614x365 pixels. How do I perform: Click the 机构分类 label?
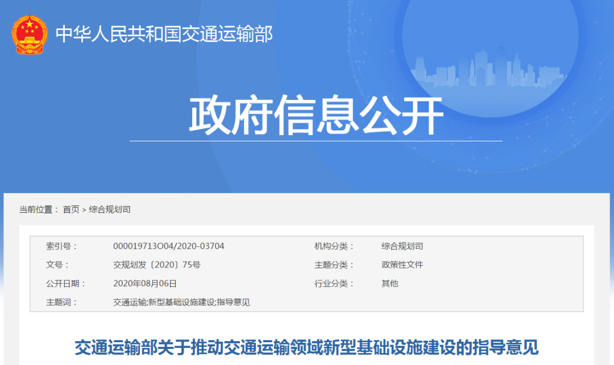[334, 246]
